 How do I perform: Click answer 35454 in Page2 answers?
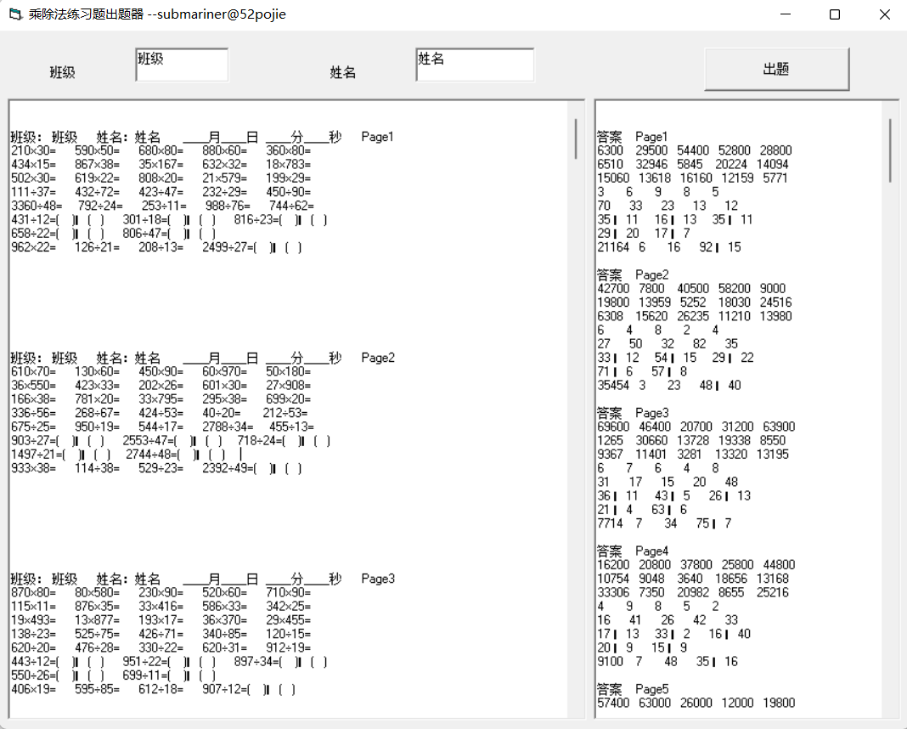tap(613, 385)
